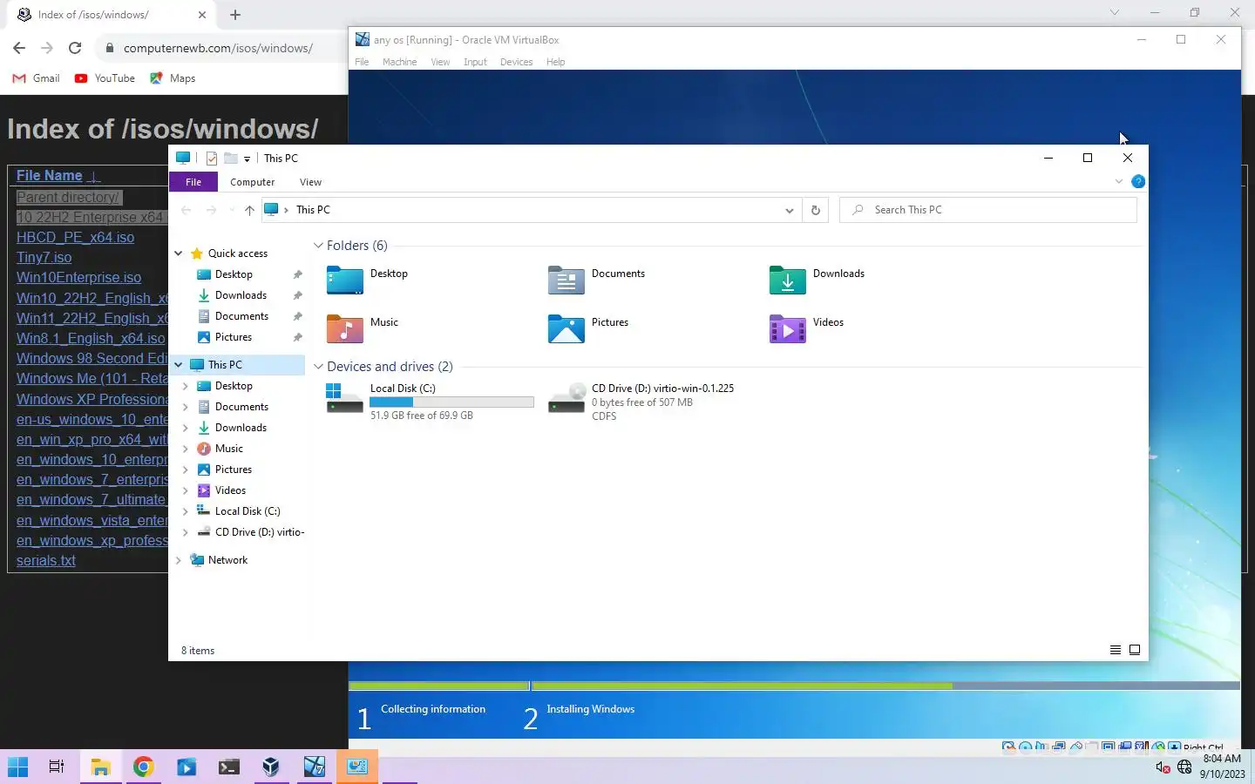Screen dimensions: 1255x784
Task: Open the Maps bookmark
Action: point(173,78)
